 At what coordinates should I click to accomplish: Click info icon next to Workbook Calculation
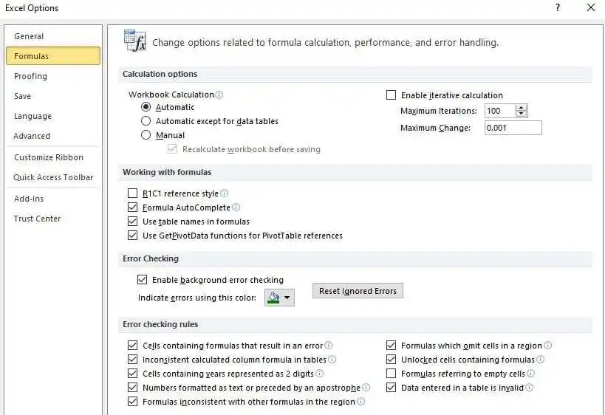click(219, 95)
